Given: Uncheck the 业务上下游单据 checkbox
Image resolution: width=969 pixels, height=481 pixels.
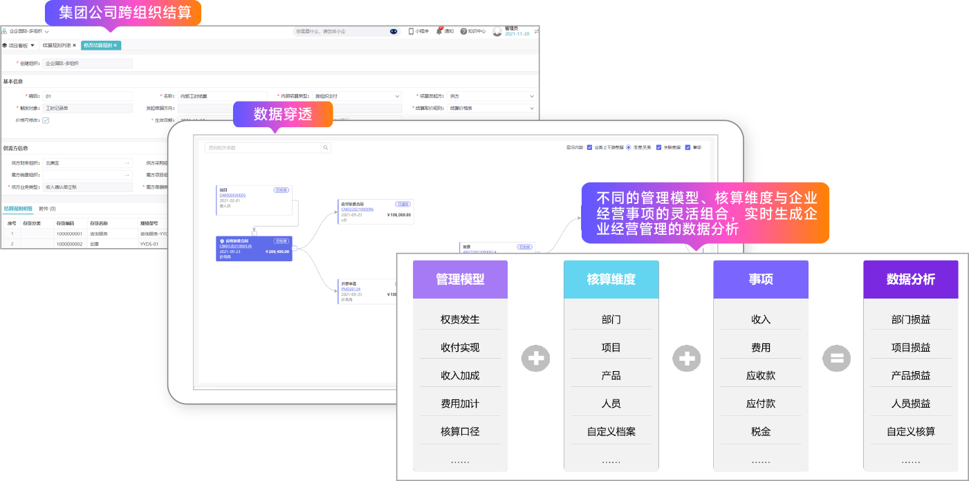Looking at the screenshot, I should [589, 147].
